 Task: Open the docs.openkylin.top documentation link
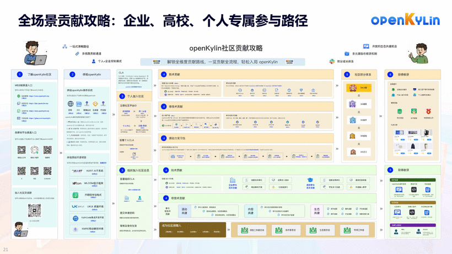[39, 111]
